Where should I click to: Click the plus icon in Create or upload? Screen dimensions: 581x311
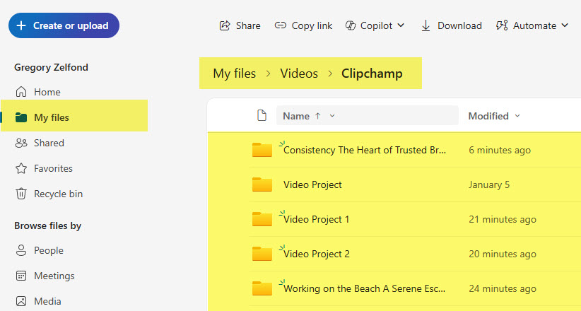(x=21, y=25)
